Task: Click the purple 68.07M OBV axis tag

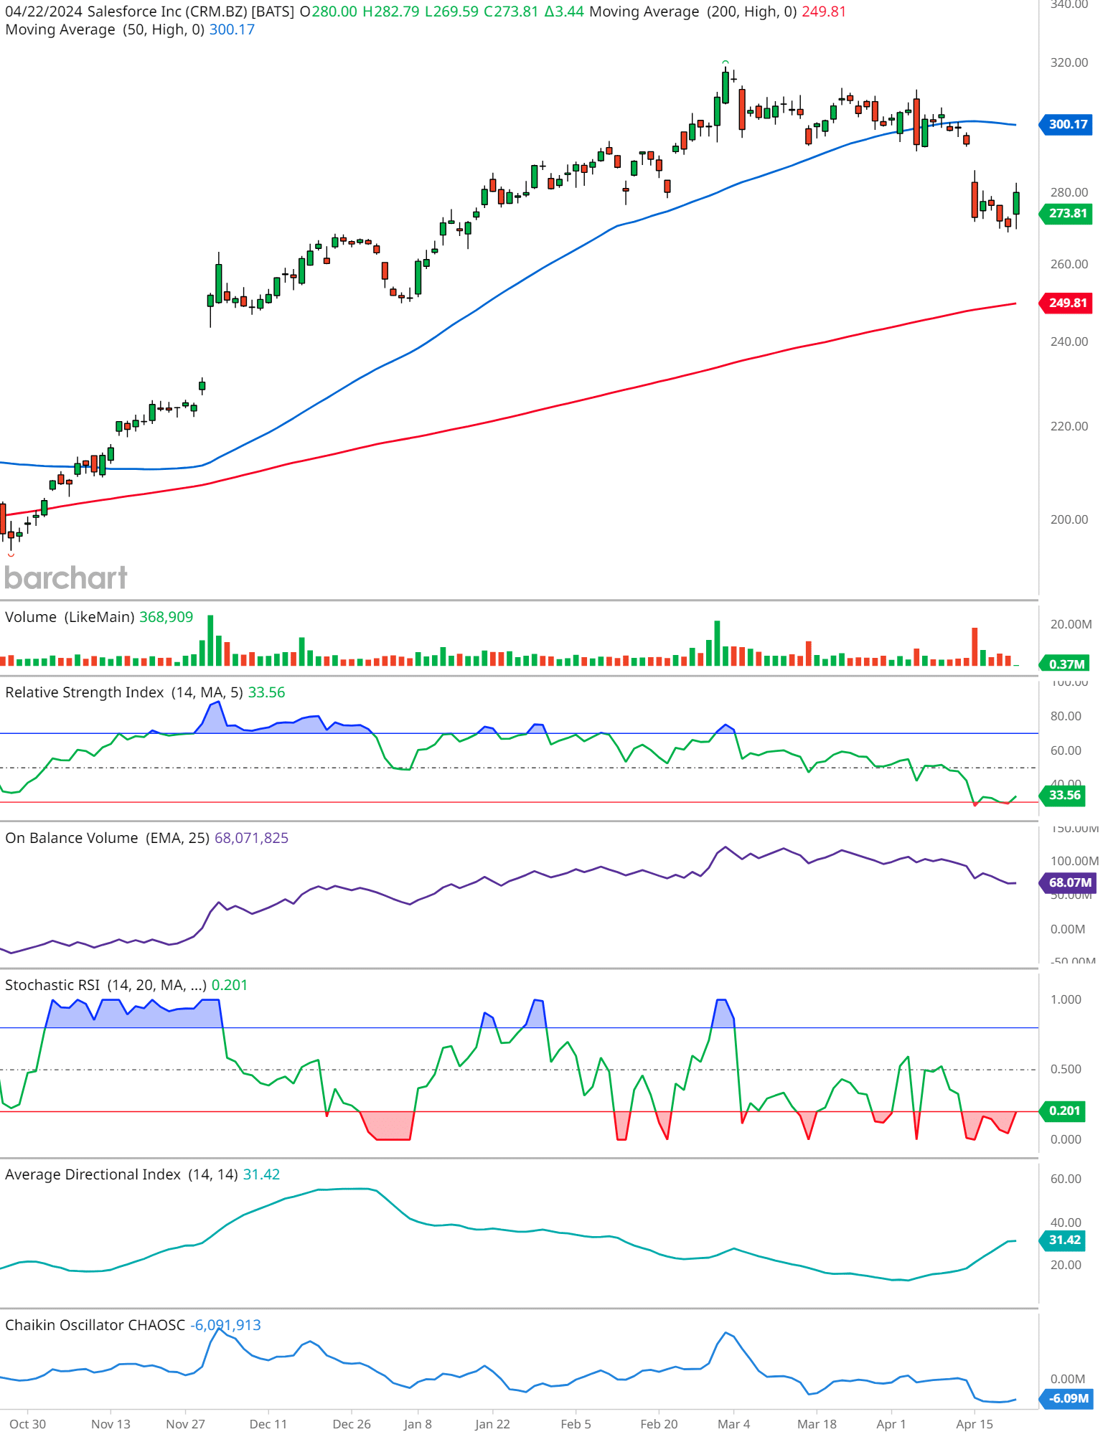Action: tap(1069, 882)
